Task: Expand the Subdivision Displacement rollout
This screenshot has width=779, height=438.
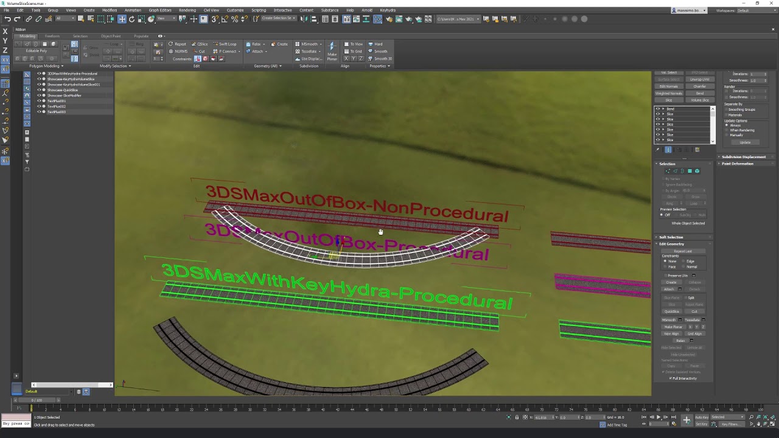Action: pyautogui.click(x=744, y=157)
